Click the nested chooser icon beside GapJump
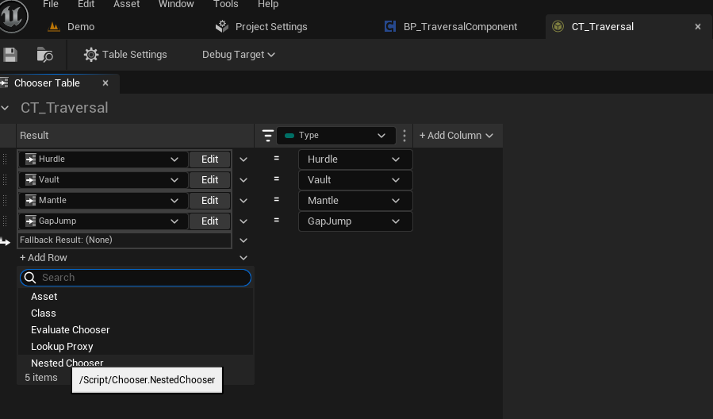This screenshot has width=713, height=419. coord(30,221)
